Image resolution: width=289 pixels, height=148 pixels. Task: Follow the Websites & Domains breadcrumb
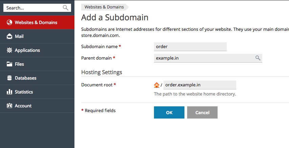click(104, 7)
